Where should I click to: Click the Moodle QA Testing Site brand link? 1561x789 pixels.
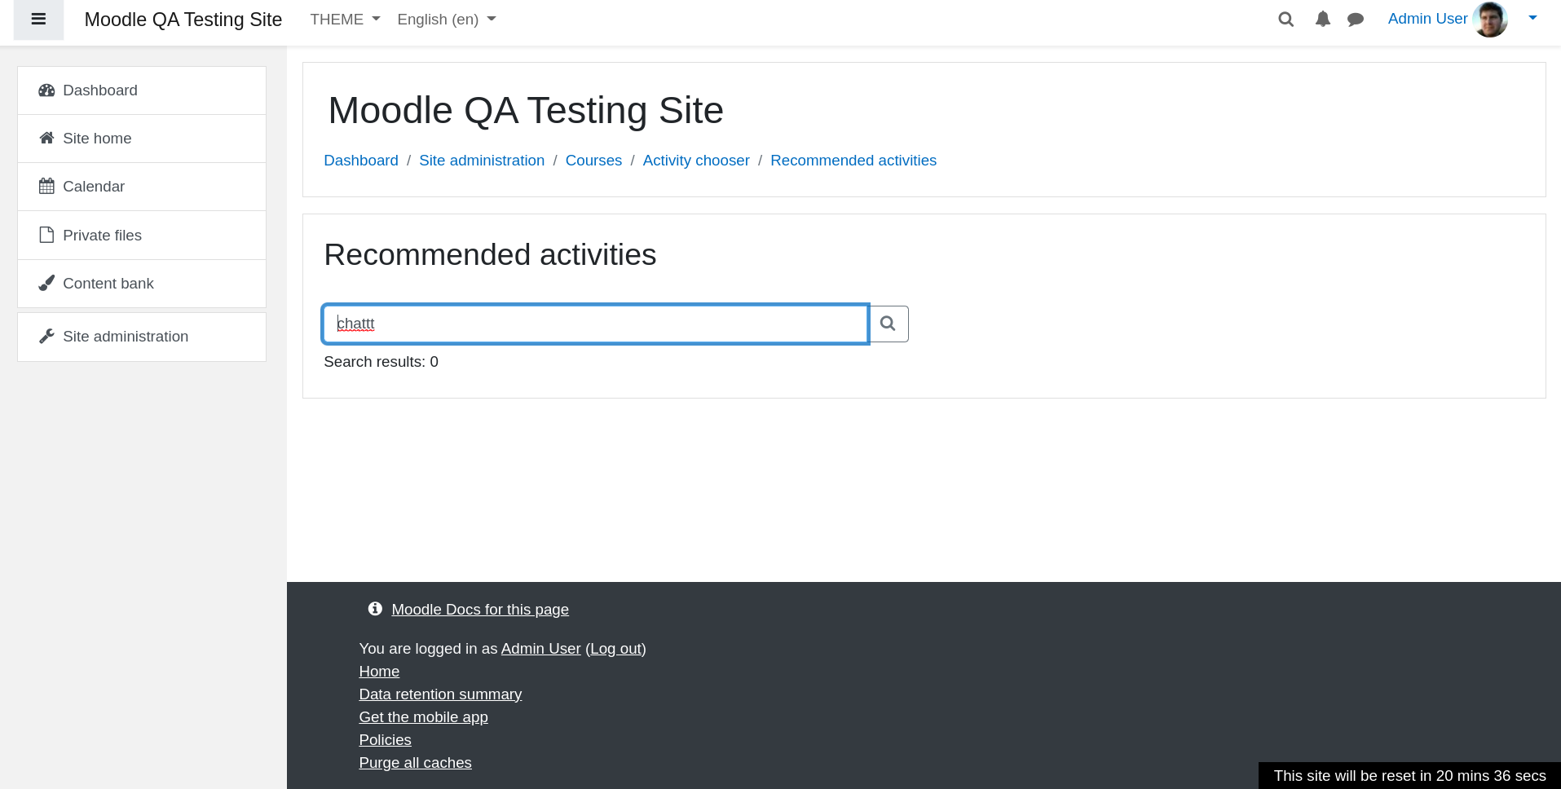(x=183, y=20)
